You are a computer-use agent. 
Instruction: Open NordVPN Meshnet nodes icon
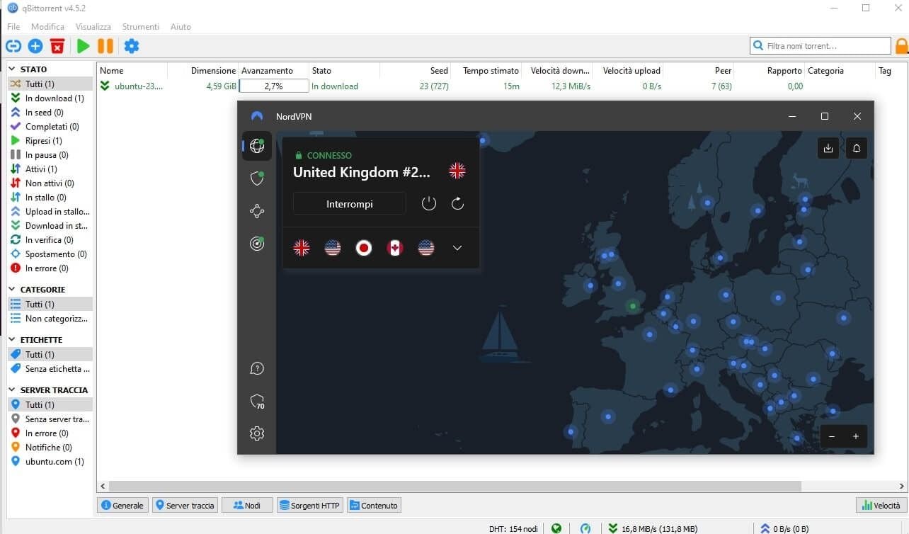[x=257, y=211]
